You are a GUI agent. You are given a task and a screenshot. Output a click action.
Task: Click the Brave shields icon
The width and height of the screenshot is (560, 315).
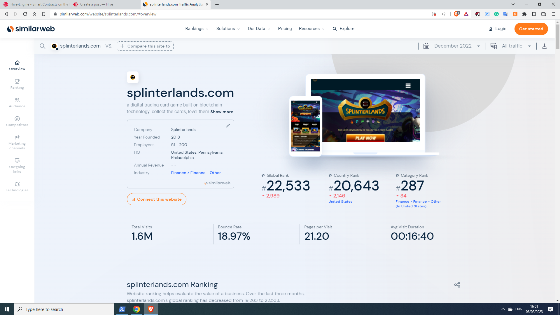click(456, 14)
